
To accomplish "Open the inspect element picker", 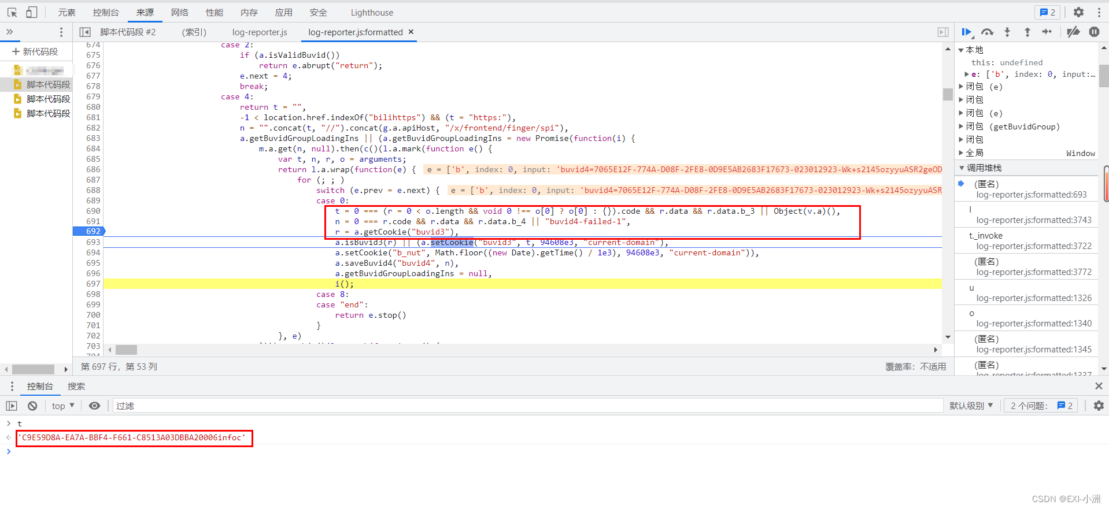I will pos(12,12).
